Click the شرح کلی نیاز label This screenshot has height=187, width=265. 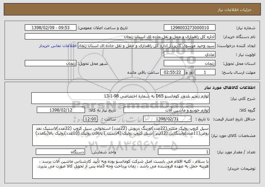tap(243, 98)
